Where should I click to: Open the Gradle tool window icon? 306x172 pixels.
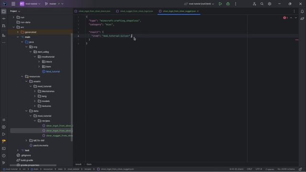302,19
